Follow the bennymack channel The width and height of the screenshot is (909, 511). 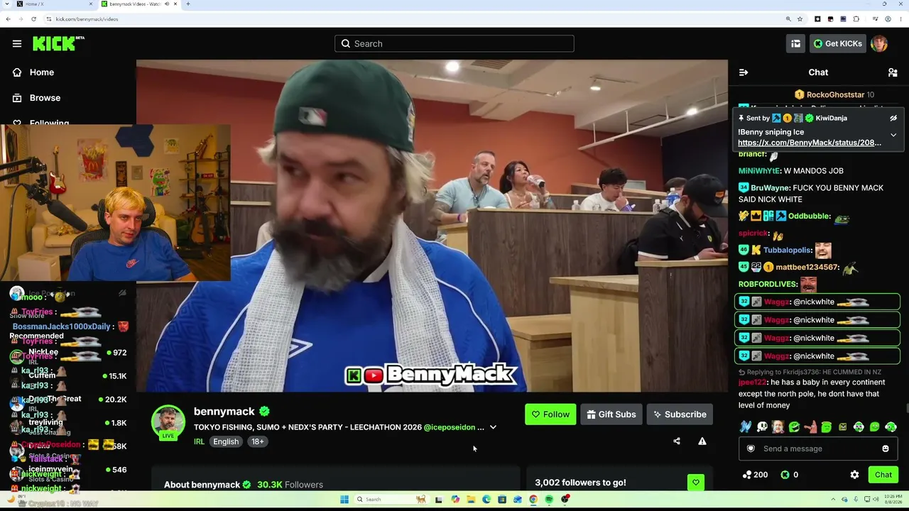(x=550, y=414)
